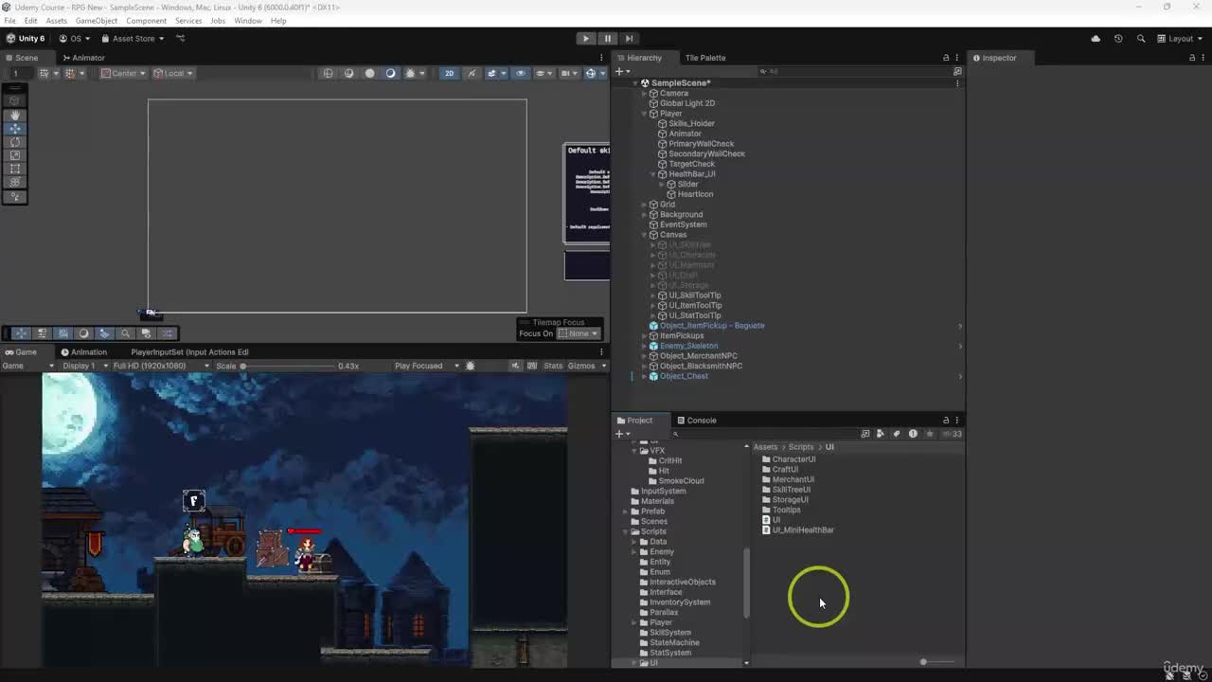Toggle Mute Audio in Game view
The image size is (1212, 682).
pyautogui.click(x=515, y=366)
